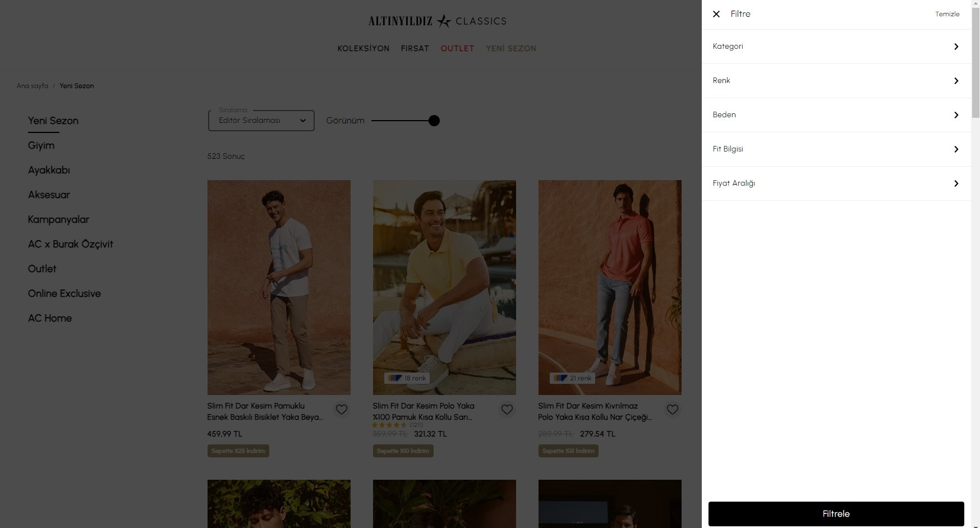Screen dimensions: 980x528
Task: Click the 523 Sonuç result count
Action: 226,157
